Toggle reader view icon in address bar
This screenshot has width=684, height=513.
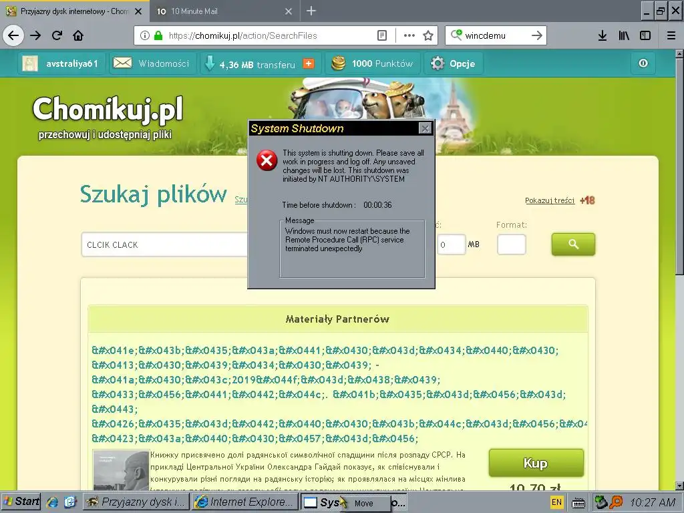pos(381,35)
